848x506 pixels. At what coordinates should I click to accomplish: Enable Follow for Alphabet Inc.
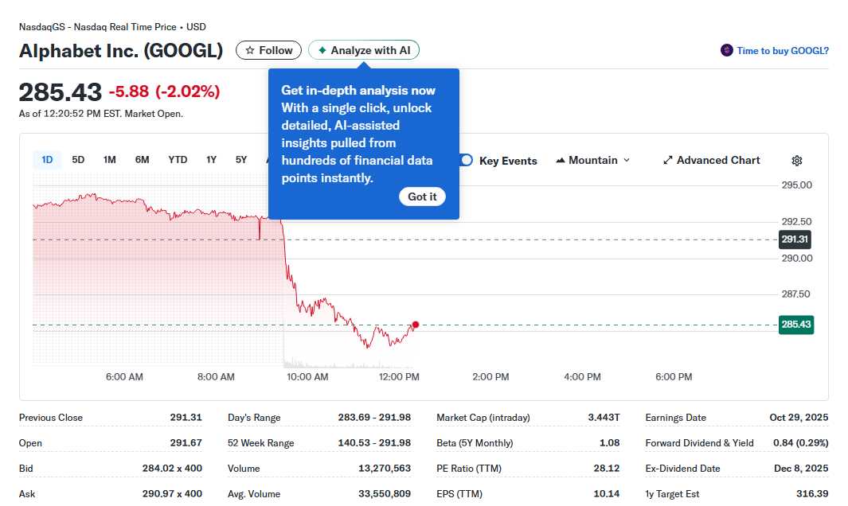click(x=268, y=49)
